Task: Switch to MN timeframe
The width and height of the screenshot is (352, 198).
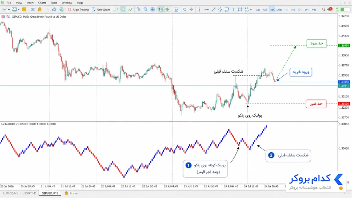Action: point(314,10)
